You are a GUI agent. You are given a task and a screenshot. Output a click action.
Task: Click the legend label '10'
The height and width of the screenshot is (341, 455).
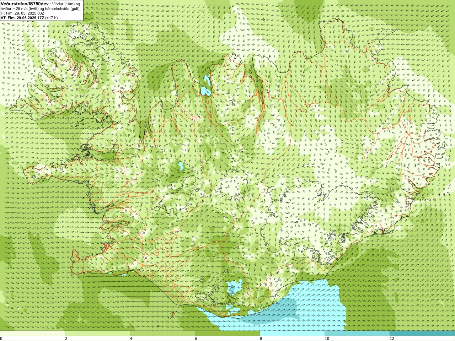[327, 339]
